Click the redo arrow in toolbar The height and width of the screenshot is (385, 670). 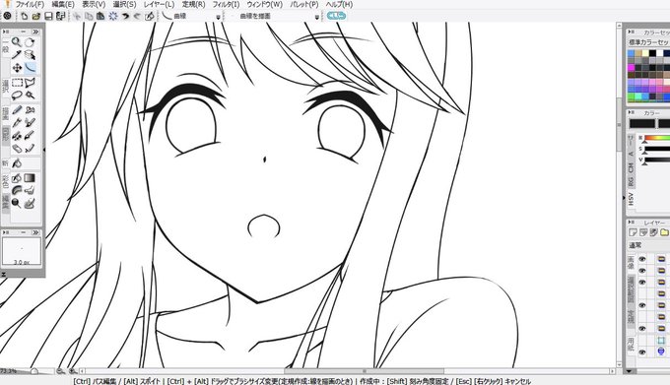(x=137, y=16)
